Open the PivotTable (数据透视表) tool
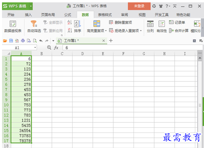The width and height of the screenshot is (204, 148). [x=13, y=26]
